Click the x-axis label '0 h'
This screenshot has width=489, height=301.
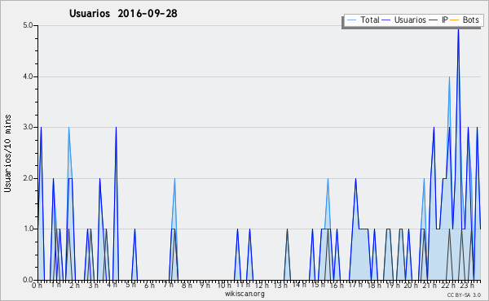pyautogui.click(x=37, y=285)
